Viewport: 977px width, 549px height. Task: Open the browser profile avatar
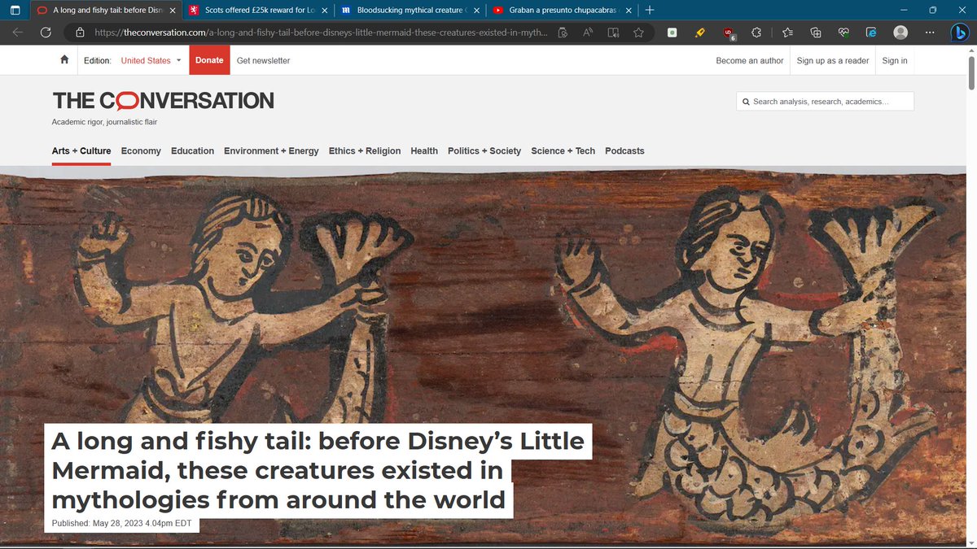pos(900,33)
